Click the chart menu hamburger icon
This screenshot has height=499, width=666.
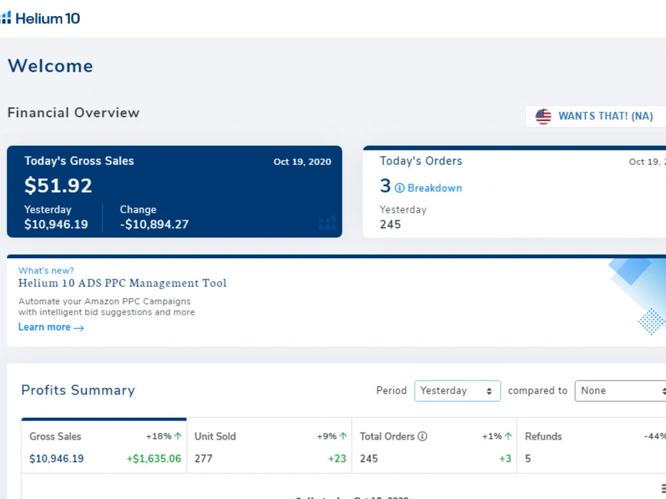(x=663, y=488)
